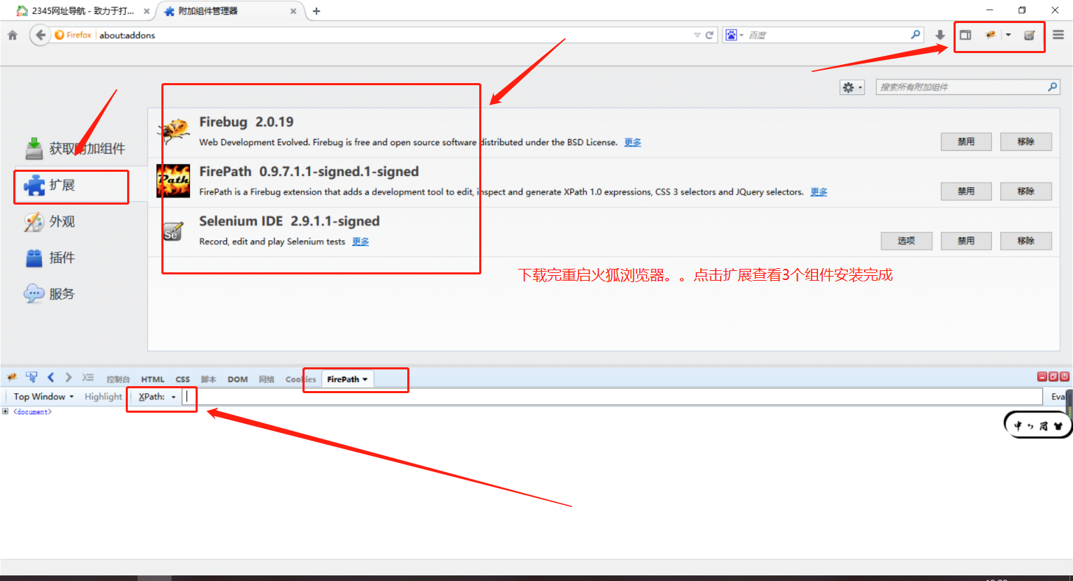Click the Firefox home button
Image resolution: width=1073 pixels, height=581 pixels.
point(13,35)
